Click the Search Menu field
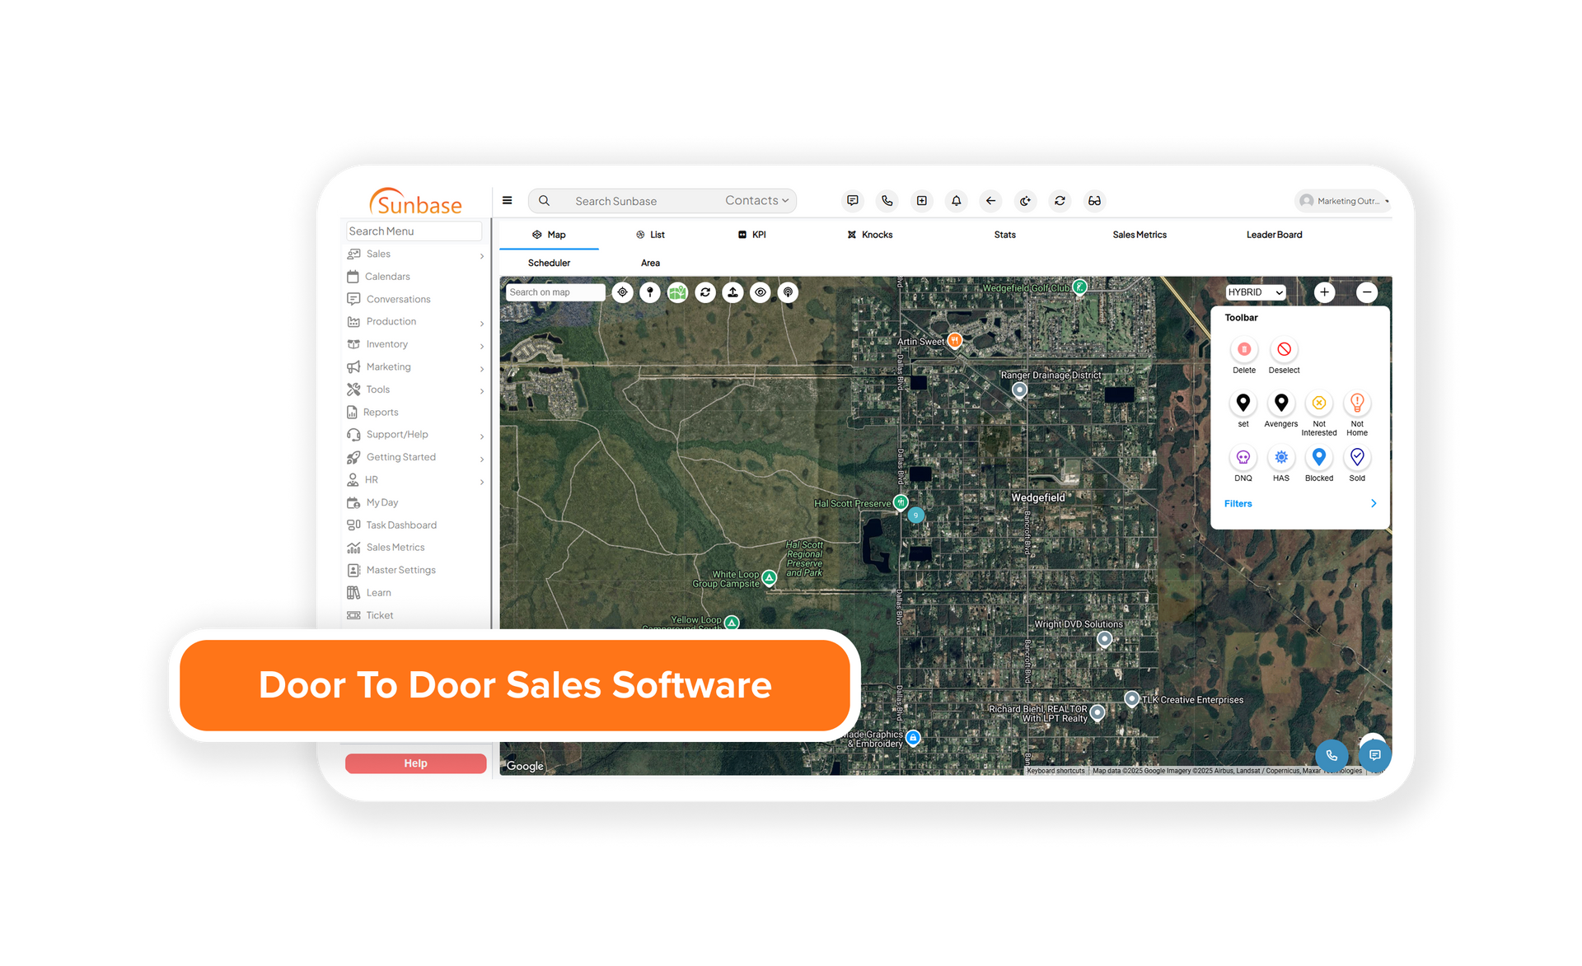1582x966 pixels. [414, 231]
